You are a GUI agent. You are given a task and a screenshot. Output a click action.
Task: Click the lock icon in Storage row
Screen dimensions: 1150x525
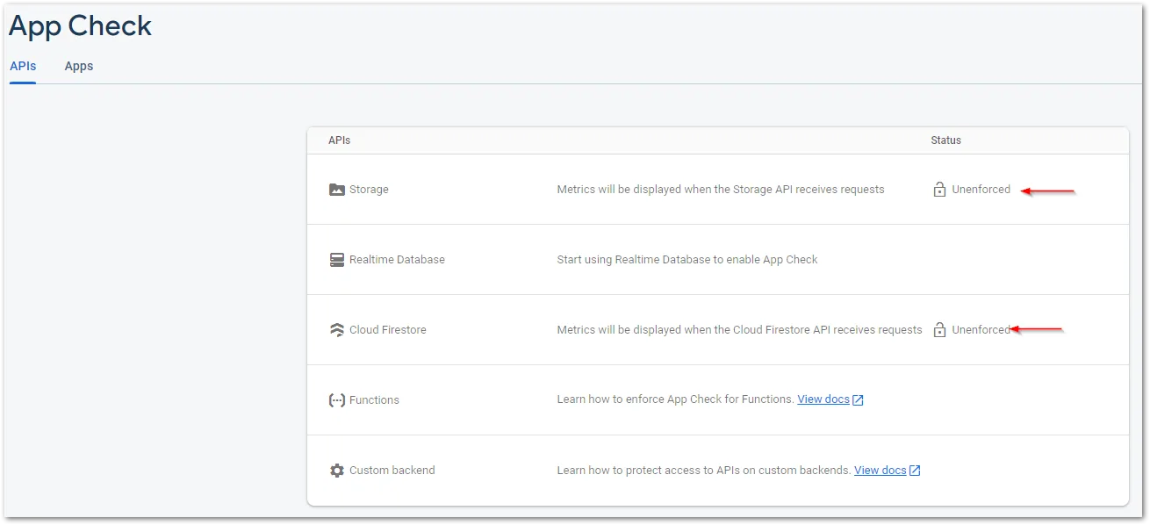click(939, 189)
